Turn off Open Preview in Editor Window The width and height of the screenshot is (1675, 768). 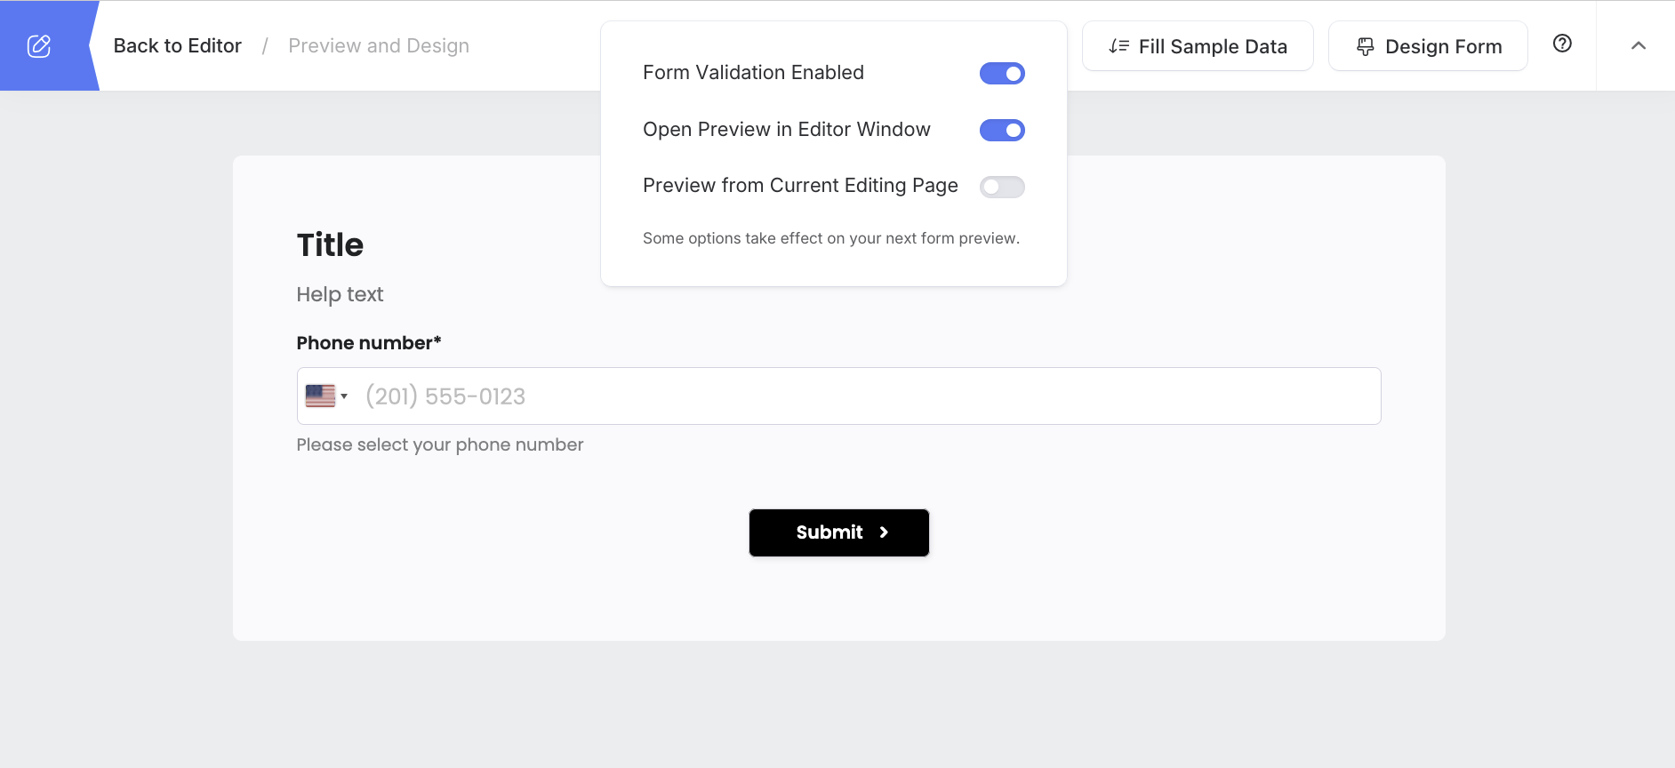(1002, 131)
